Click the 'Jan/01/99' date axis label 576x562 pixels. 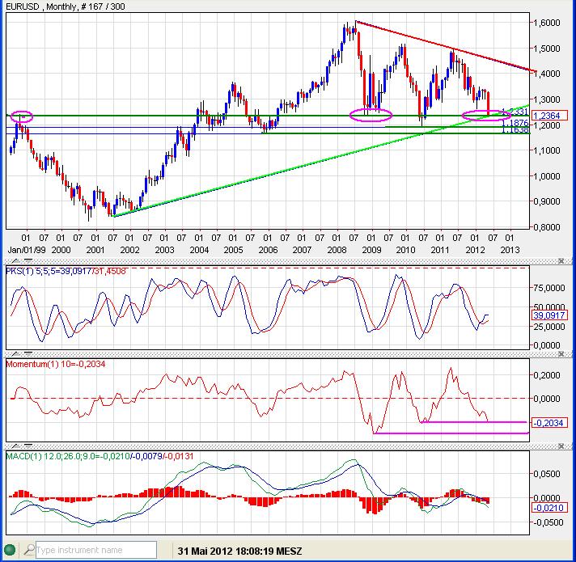point(27,250)
